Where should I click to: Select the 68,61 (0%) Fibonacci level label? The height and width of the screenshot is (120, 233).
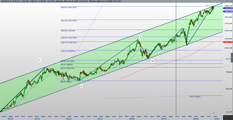(x=66, y=82)
